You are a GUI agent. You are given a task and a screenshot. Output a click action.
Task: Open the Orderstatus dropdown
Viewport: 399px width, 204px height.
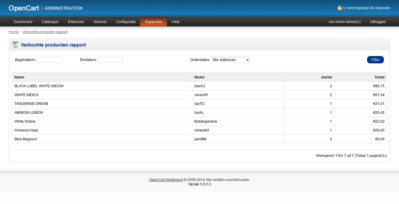pos(230,60)
